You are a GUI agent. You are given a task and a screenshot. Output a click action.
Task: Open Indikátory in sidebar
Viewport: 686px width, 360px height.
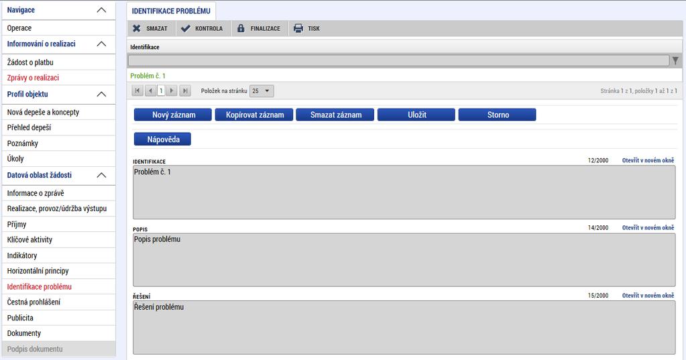[x=58, y=255]
